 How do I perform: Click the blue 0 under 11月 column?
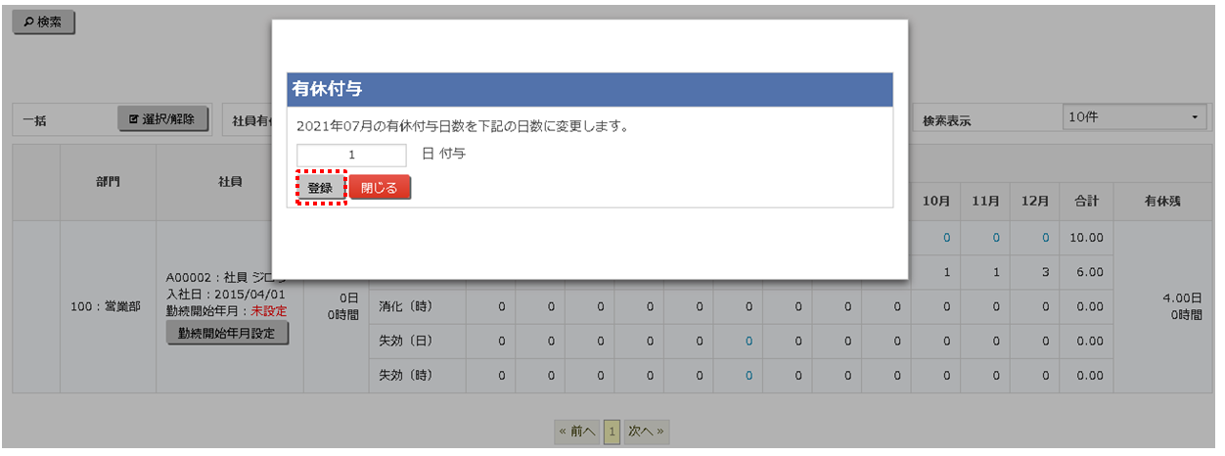(996, 238)
